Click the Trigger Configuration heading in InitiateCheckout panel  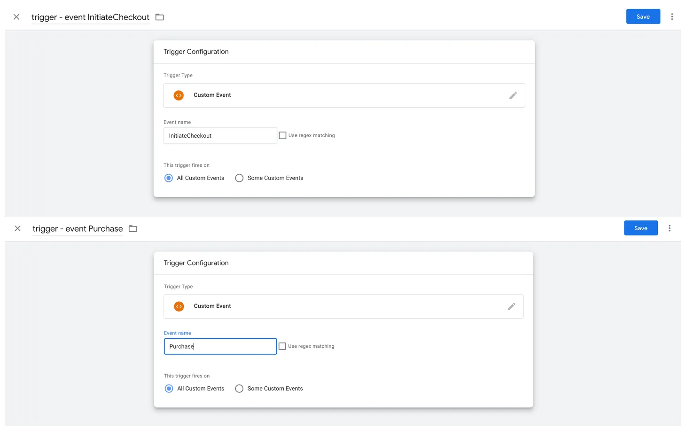click(x=196, y=52)
